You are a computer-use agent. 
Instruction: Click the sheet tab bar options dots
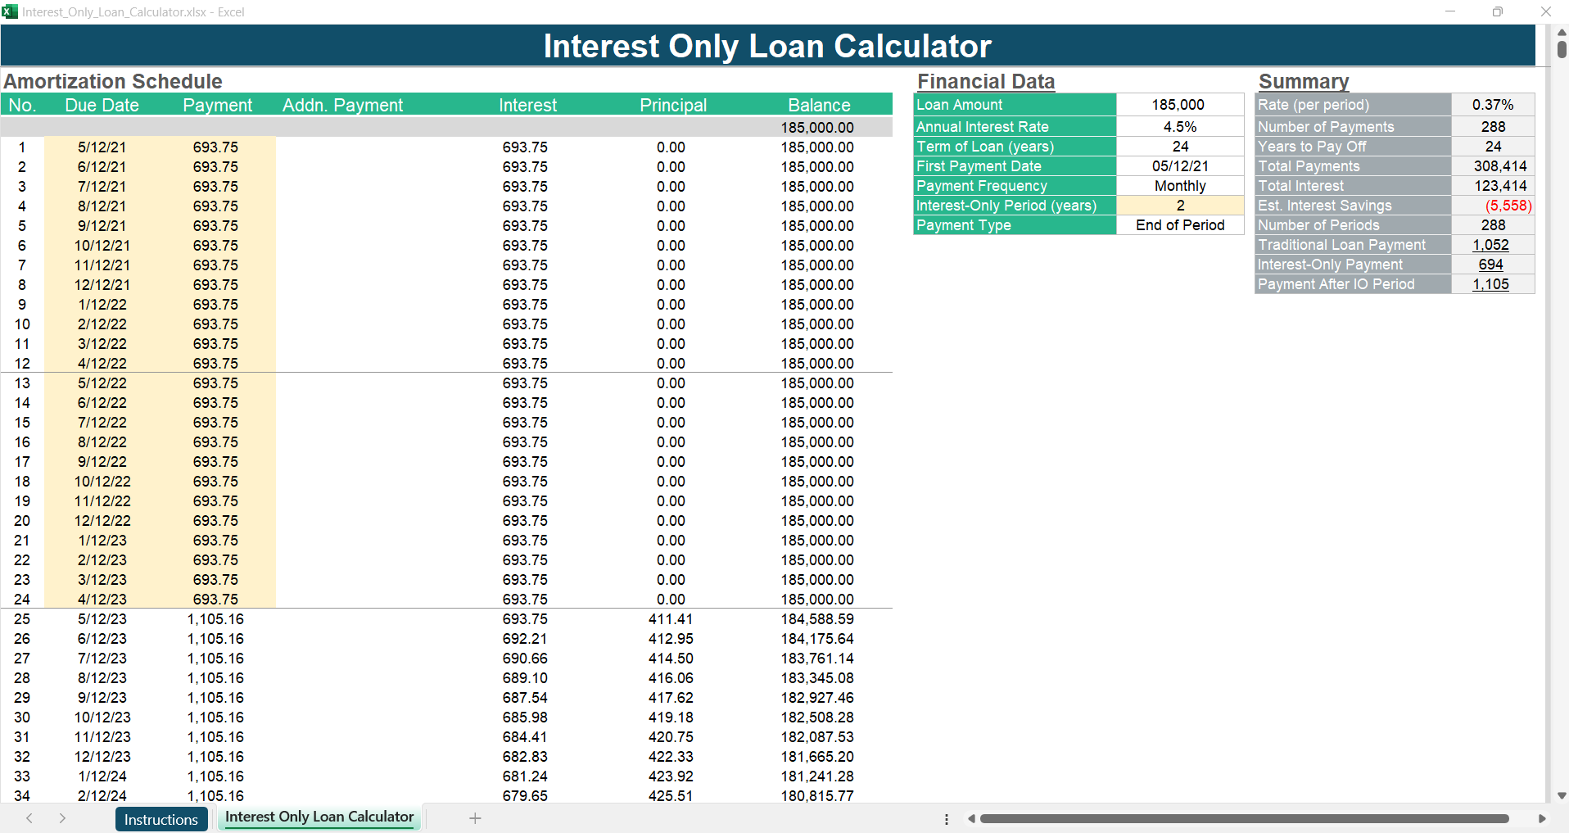coord(947,819)
